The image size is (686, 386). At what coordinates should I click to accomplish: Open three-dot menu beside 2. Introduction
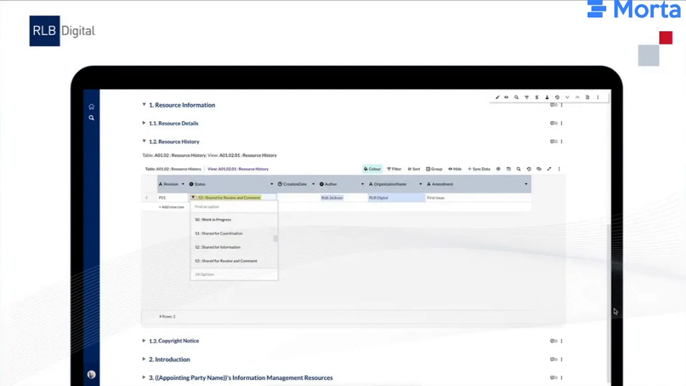click(562, 359)
